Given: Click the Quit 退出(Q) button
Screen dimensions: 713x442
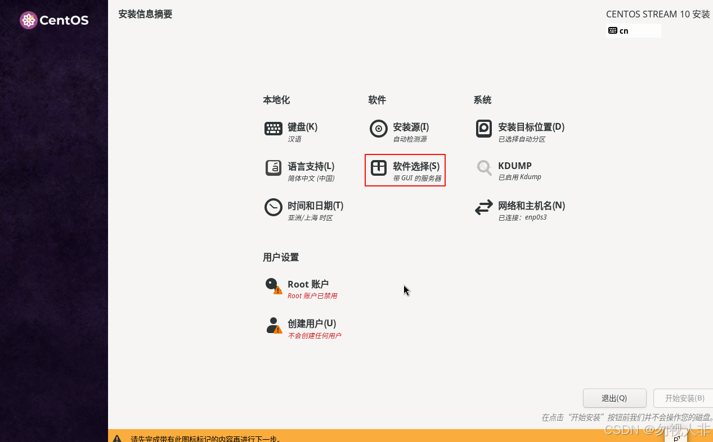Looking at the screenshot, I should (615, 398).
